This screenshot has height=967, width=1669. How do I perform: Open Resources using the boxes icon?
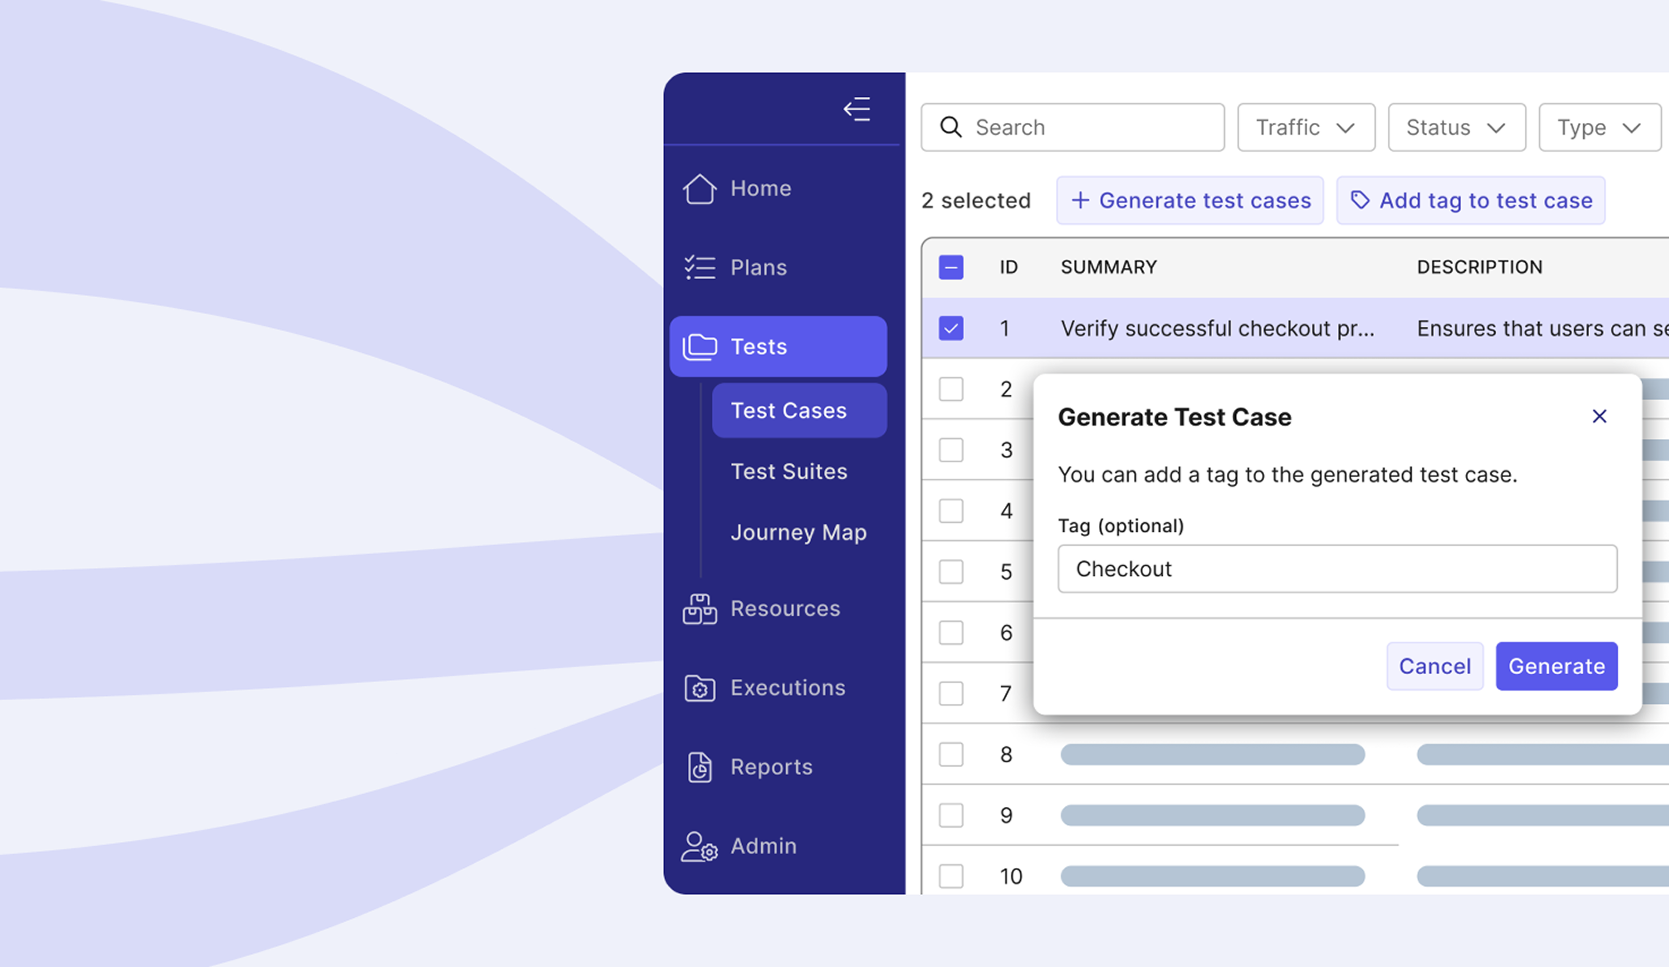699,609
